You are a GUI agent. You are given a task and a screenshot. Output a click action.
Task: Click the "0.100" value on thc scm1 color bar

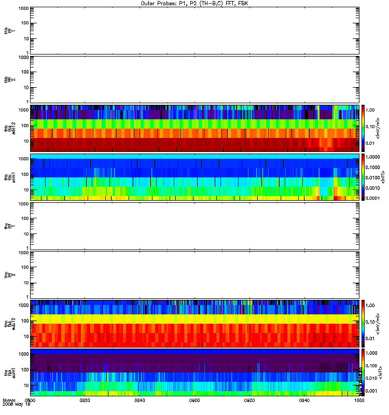371,366
